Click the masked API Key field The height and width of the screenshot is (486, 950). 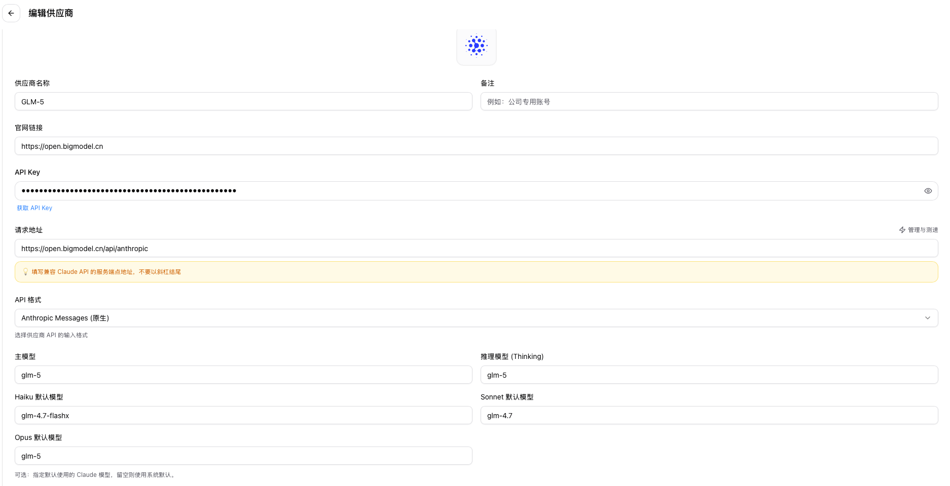click(456, 191)
